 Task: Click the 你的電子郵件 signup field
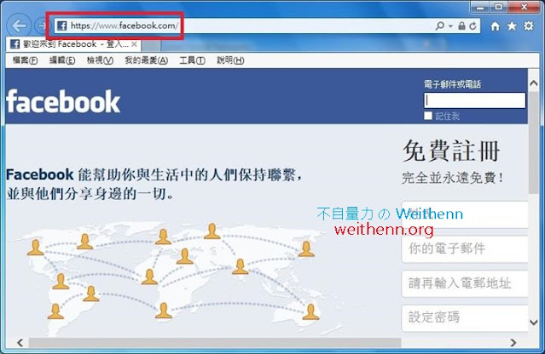pyautogui.click(x=465, y=249)
